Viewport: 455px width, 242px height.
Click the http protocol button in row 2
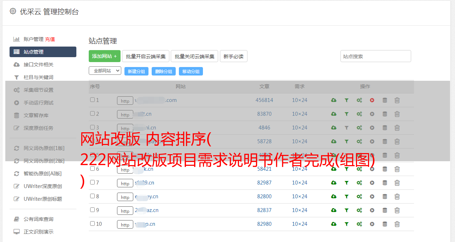point(125,115)
